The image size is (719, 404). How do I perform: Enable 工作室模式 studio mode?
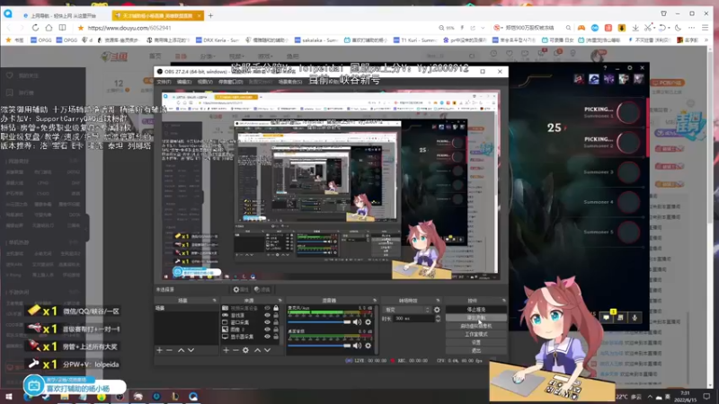(x=476, y=334)
